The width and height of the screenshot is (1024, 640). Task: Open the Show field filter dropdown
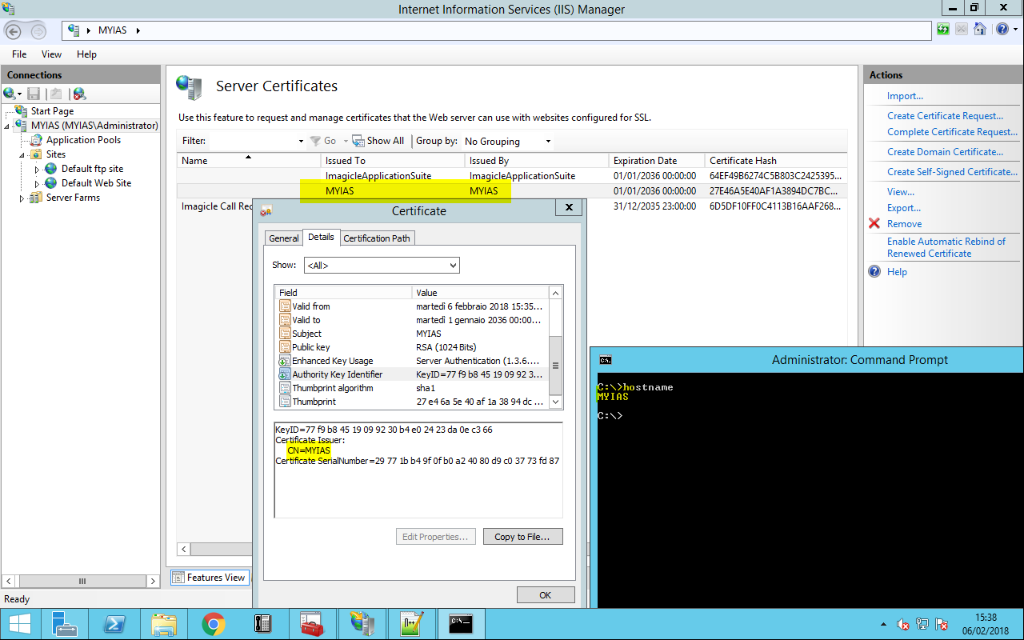(381, 266)
